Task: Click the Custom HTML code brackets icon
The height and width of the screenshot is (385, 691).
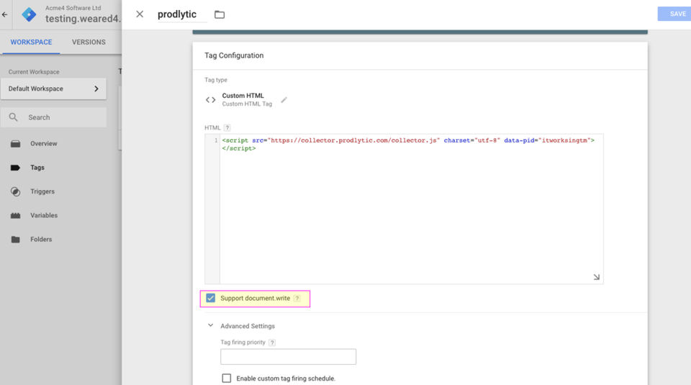Action: [210, 100]
